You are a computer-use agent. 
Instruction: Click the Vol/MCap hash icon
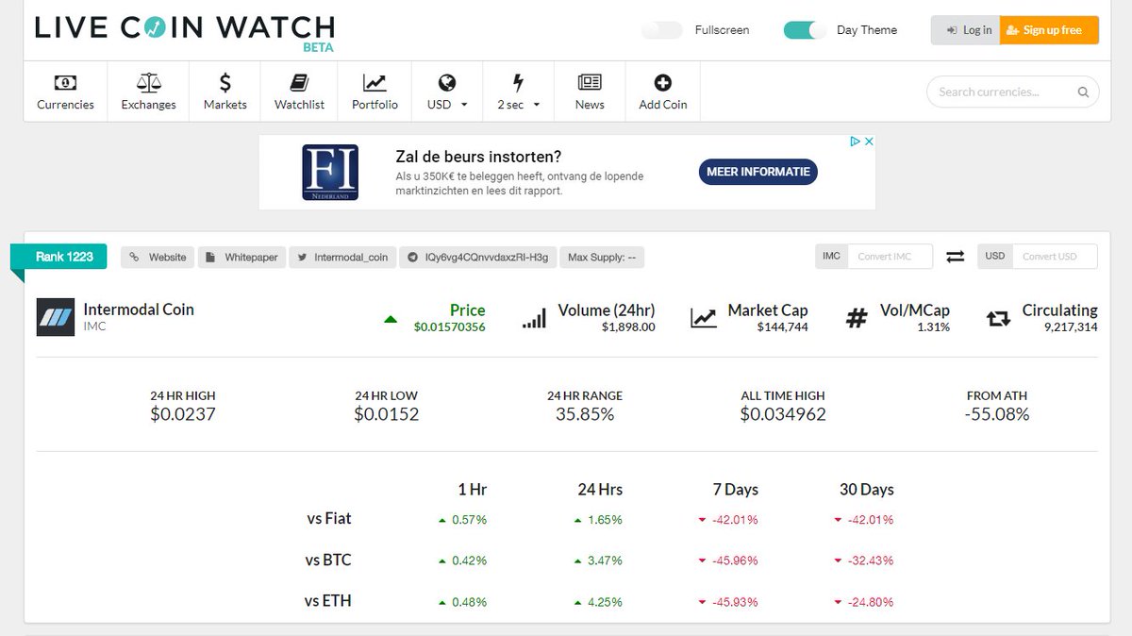[x=856, y=318]
